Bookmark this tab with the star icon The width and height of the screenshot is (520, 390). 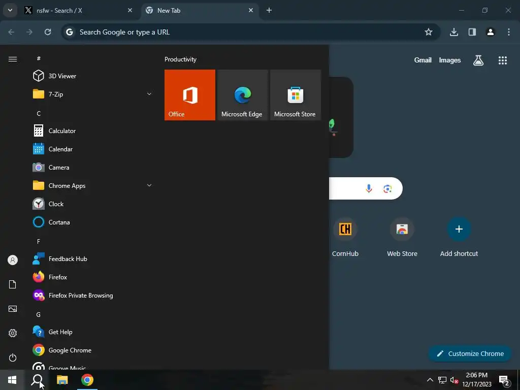tap(429, 32)
